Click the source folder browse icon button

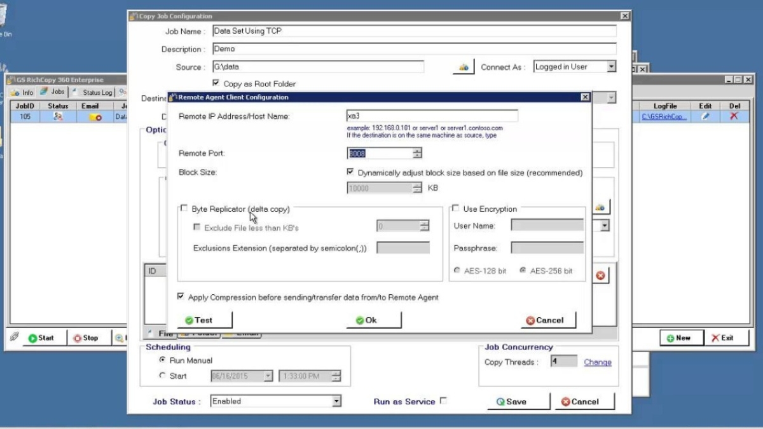464,67
